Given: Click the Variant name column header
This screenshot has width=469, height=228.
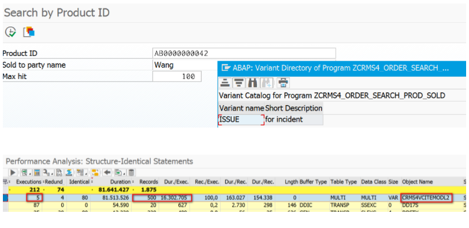Looking at the screenshot, I should click(x=241, y=108).
